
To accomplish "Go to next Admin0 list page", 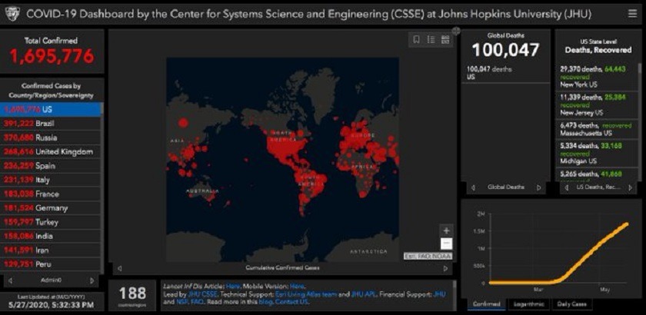I will pyautogui.click(x=92, y=280).
